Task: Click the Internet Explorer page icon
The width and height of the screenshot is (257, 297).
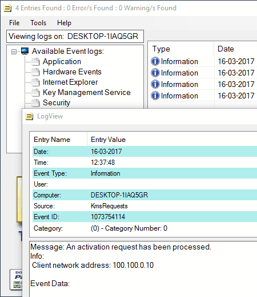Action: coord(35,82)
